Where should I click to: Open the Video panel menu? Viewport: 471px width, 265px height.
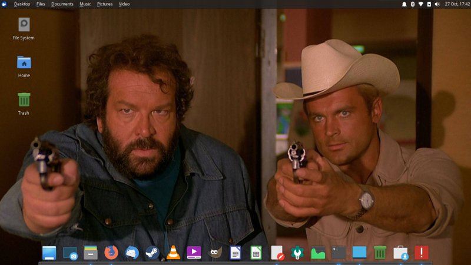tap(124, 4)
